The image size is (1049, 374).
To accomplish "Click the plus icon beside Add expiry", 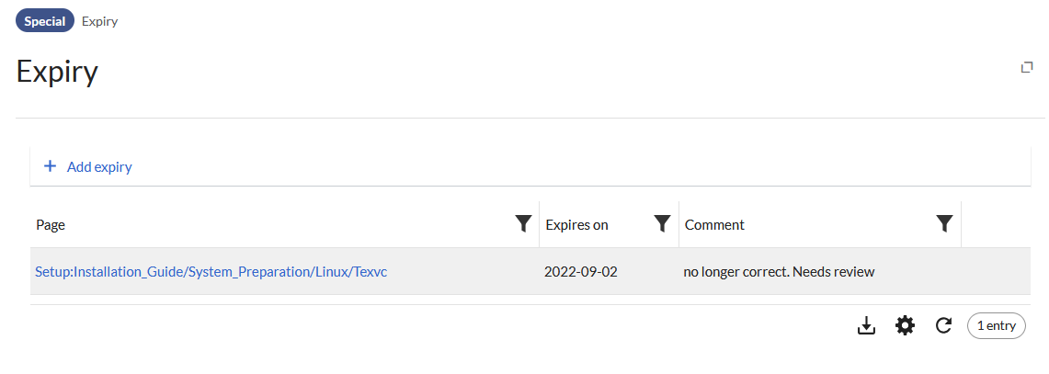I will pyautogui.click(x=50, y=166).
